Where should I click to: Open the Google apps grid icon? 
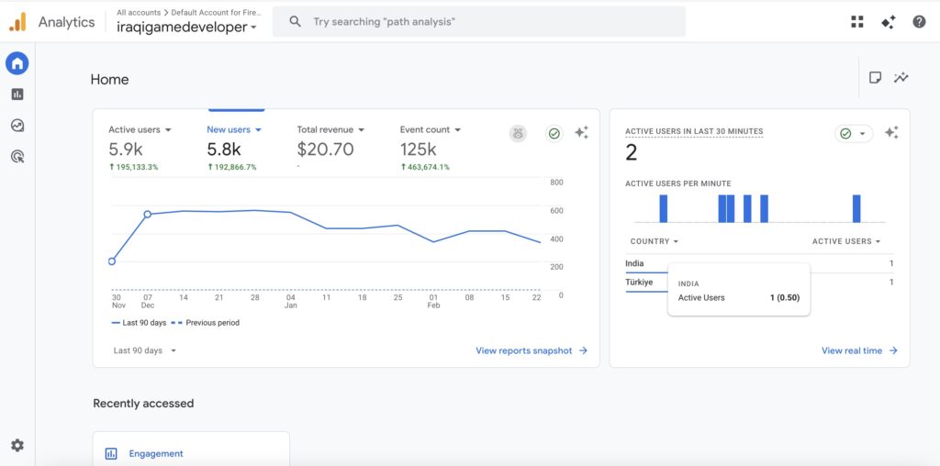click(857, 22)
